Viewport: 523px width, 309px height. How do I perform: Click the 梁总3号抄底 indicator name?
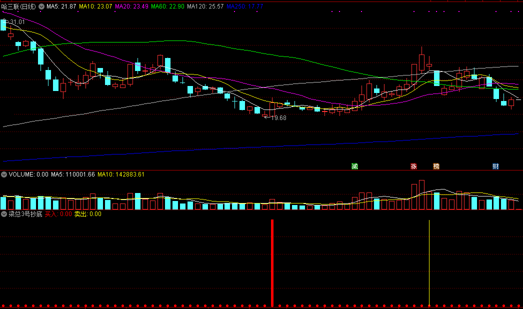tap(25, 214)
